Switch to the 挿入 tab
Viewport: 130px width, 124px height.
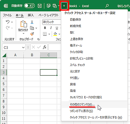point(31,15)
